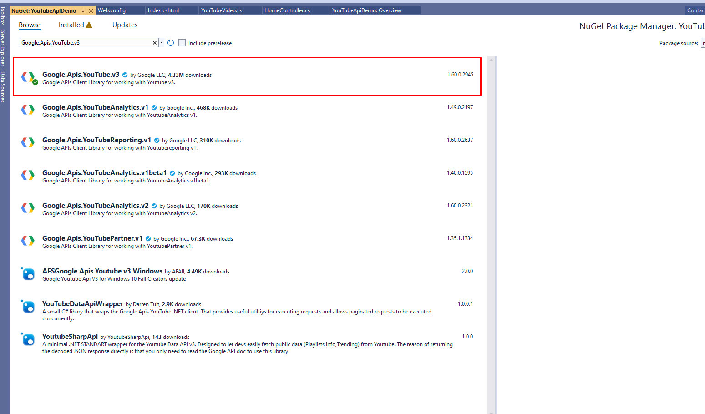Select the YouTubeDataApiWrapper package title
The width and height of the screenshot is (705, 414).
(x=83, y=304)
